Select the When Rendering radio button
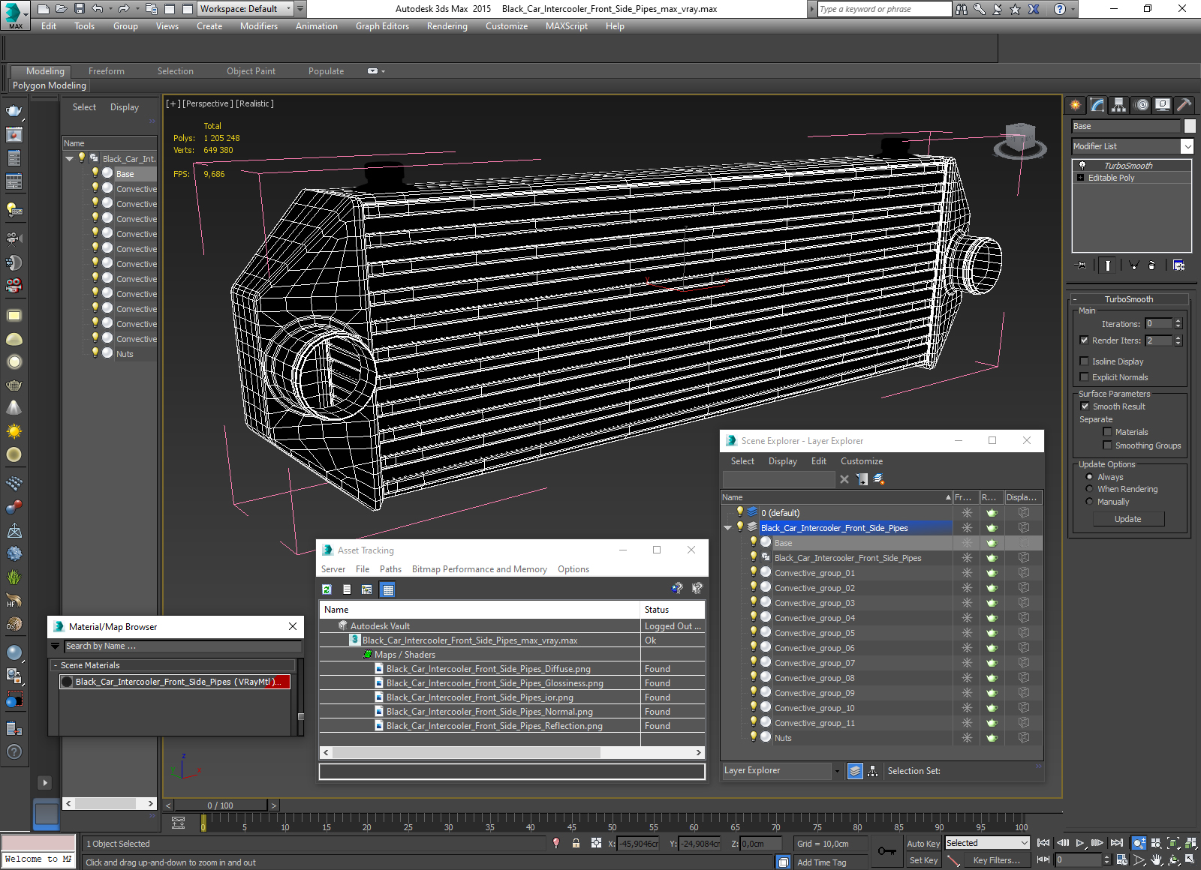Image resolution: width=1201 pixels, height=870 pixels. click(1090, 489)
